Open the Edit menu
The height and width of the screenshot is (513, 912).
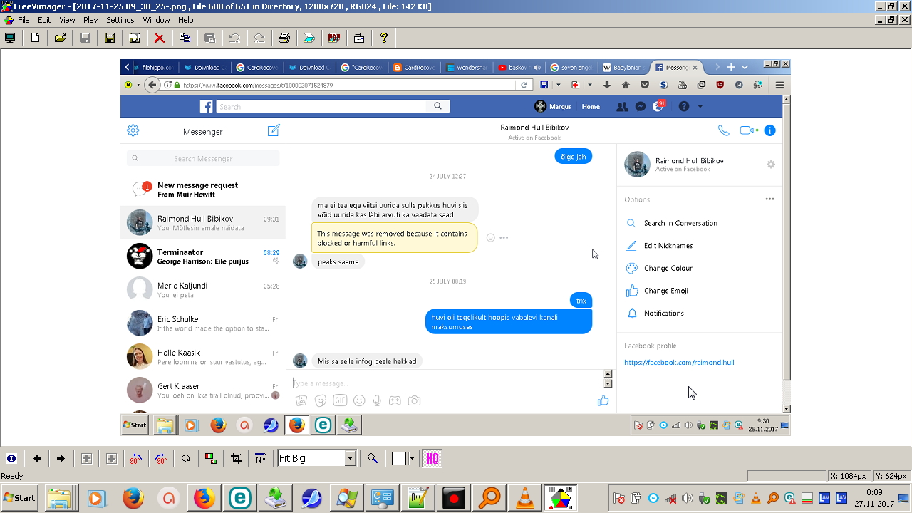(x=44, y=20)
